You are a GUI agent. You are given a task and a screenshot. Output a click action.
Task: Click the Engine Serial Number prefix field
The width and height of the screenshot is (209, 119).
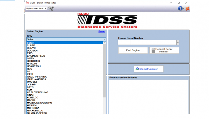click(124, 43)
